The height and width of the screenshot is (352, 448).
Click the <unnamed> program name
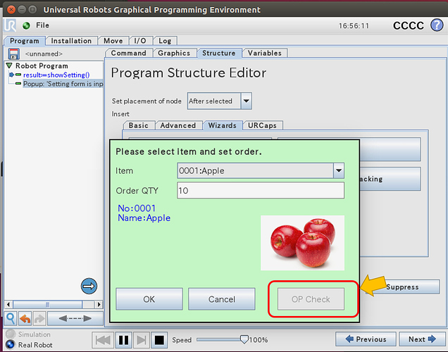coord(44,54)
